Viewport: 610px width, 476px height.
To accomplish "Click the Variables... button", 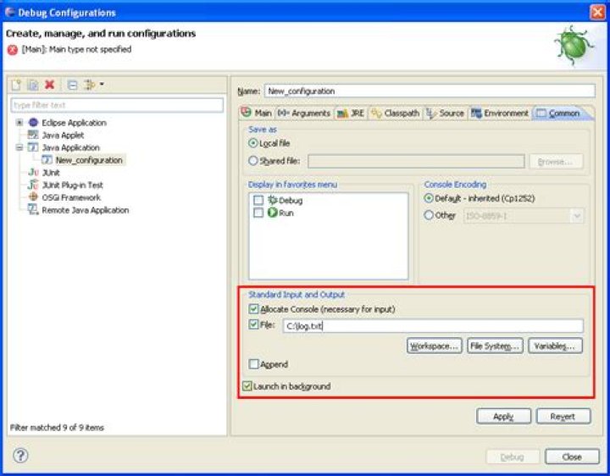I will [555, 346].
